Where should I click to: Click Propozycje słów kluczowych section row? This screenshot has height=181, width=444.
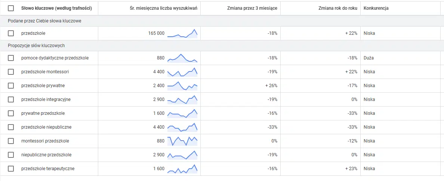pyautogui.click(x=222, y=46)
